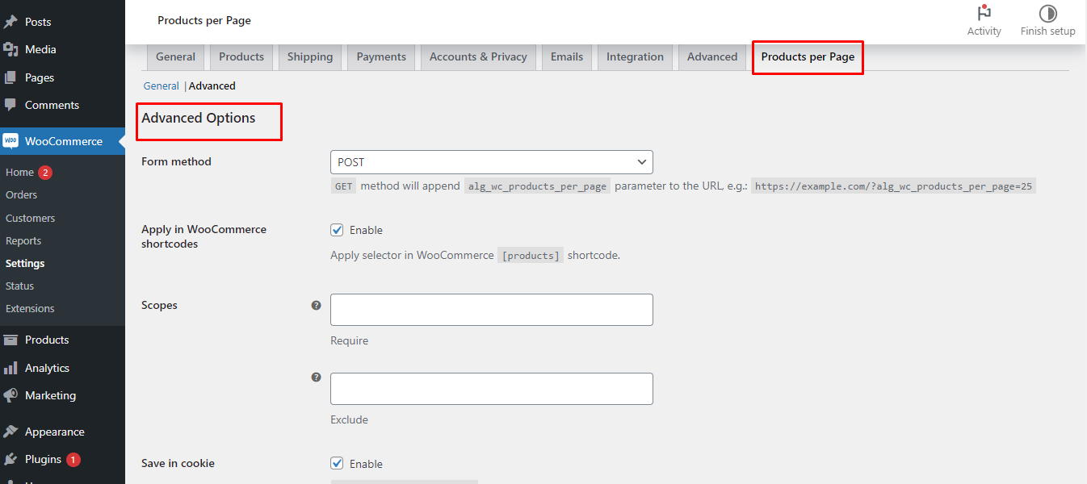This screenshot has height=484, width=1087.
Task: Click the Save in cookie label
Action: [178, 463]
